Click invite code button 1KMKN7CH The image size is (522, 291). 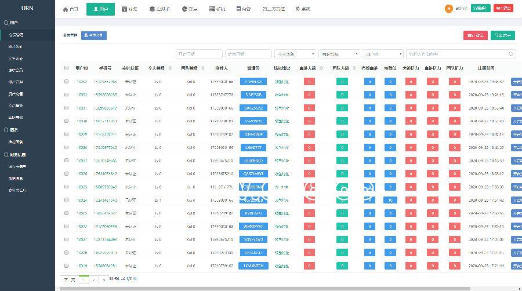(x=253, y=265)
